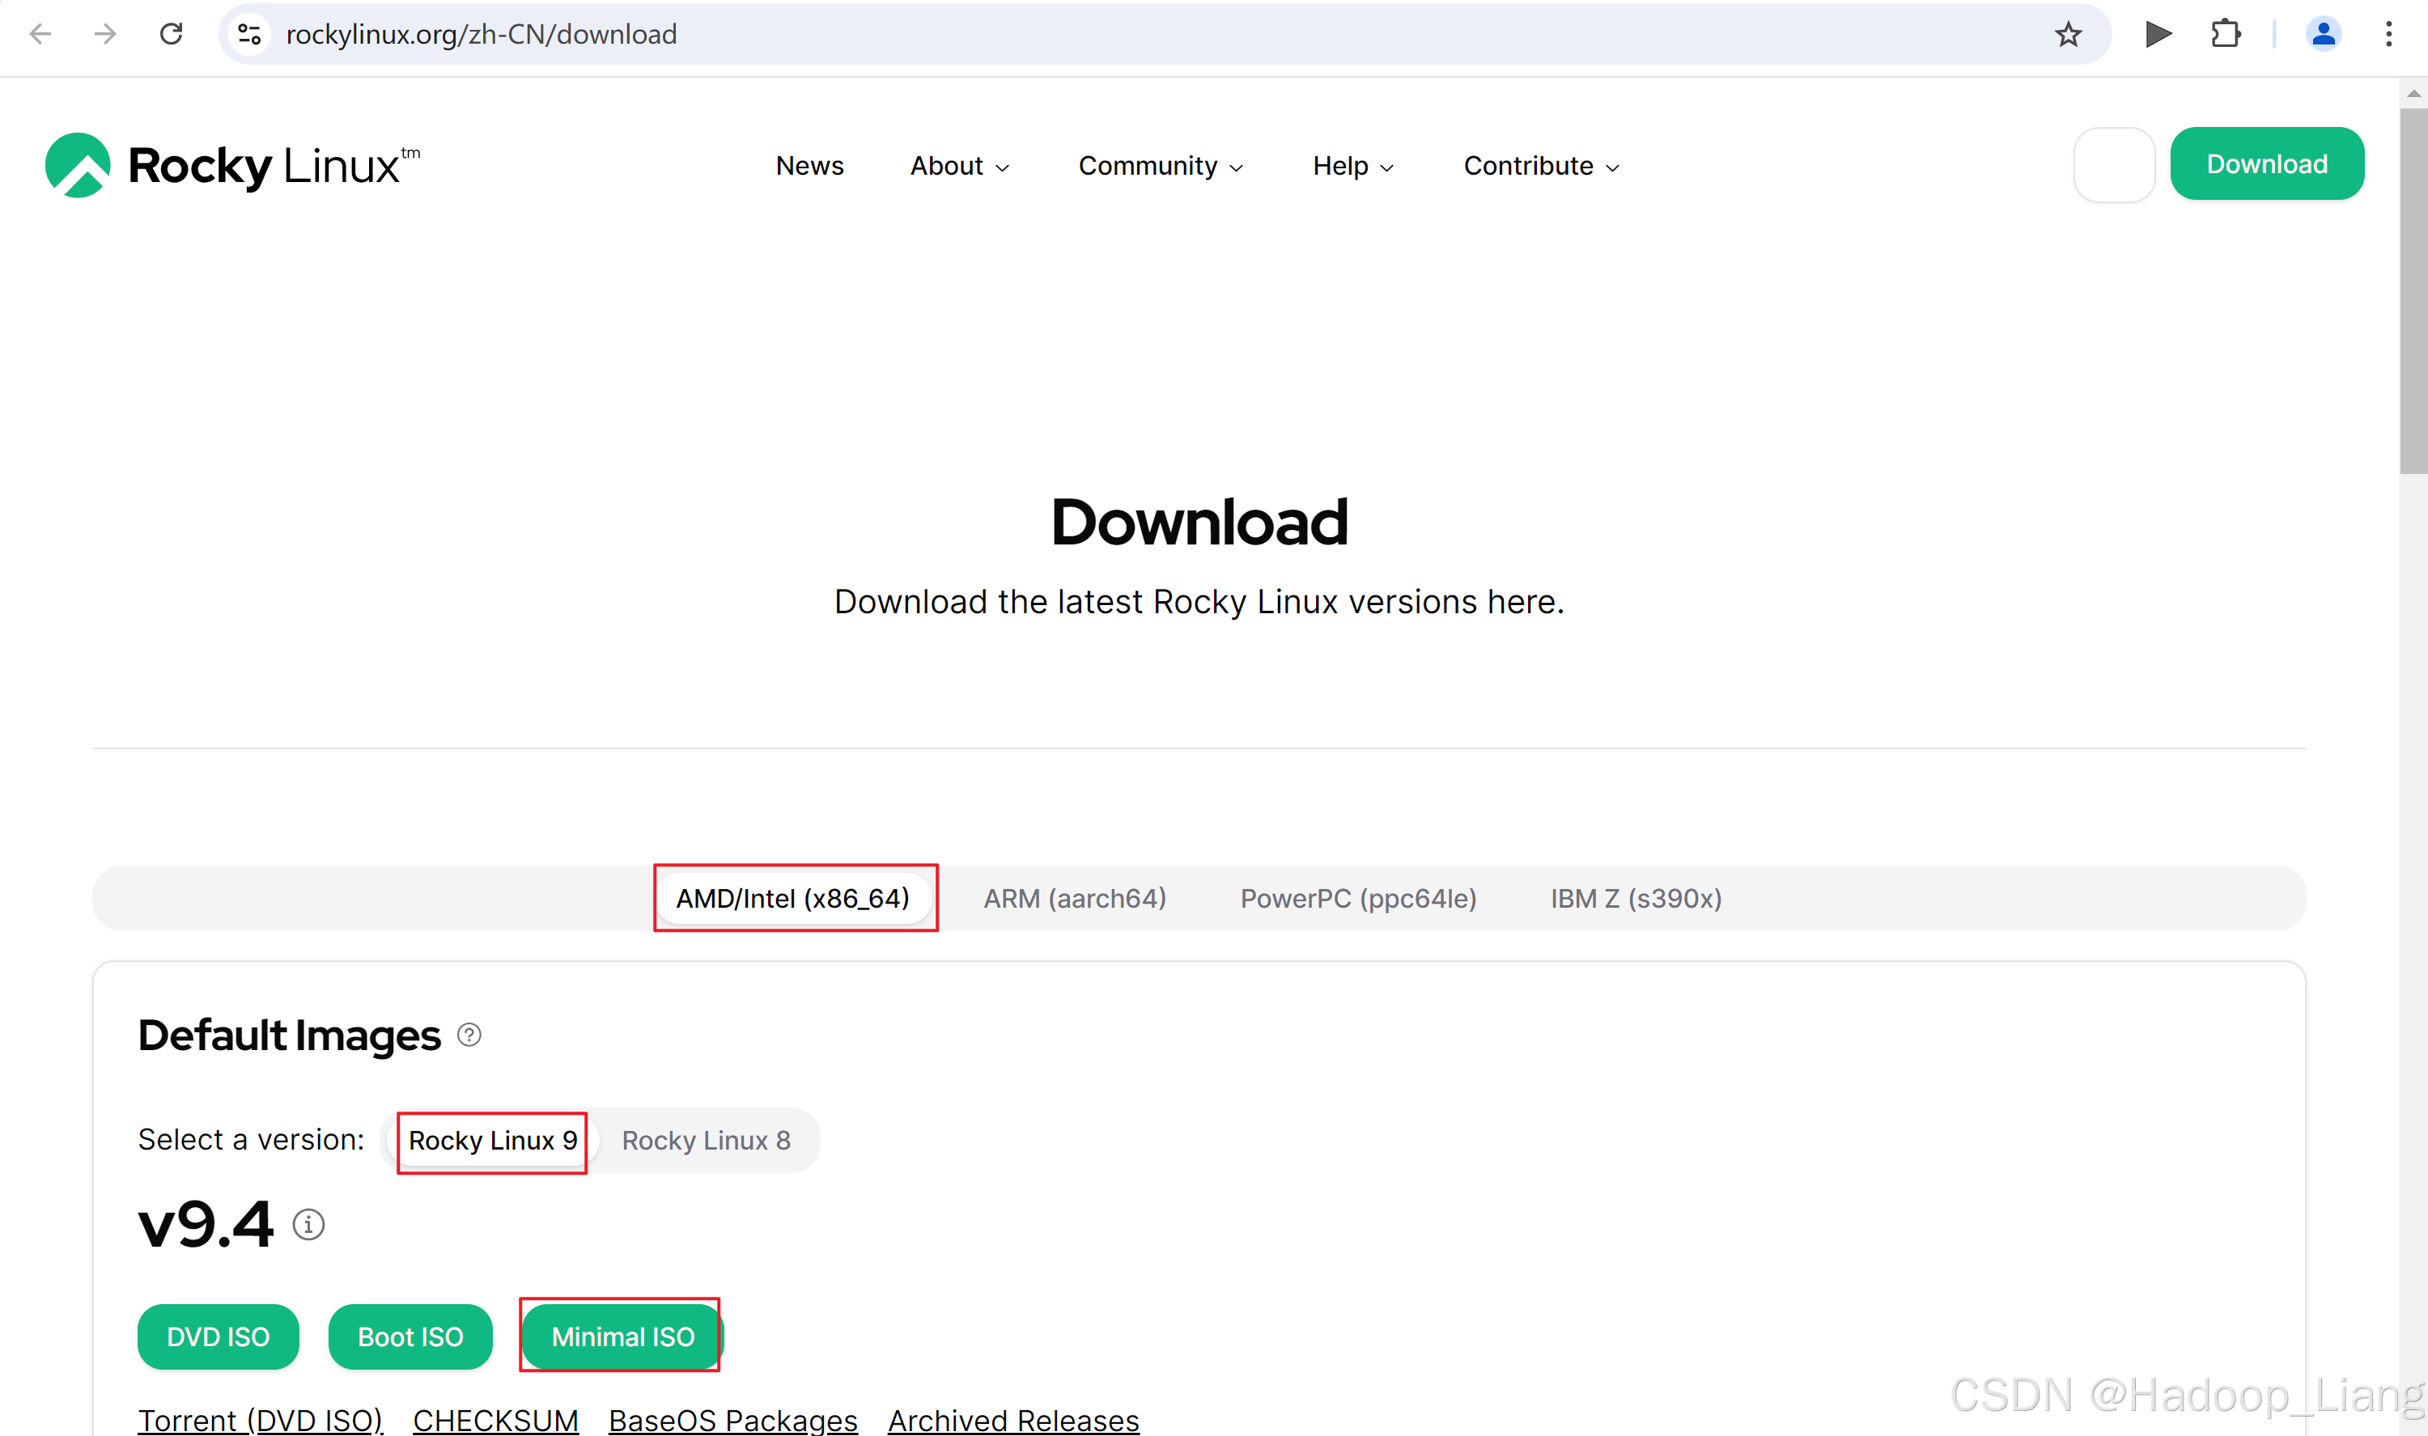Click the browser forward arrow
This screenshot has width=2428, height=1436.
pos(105,35)
